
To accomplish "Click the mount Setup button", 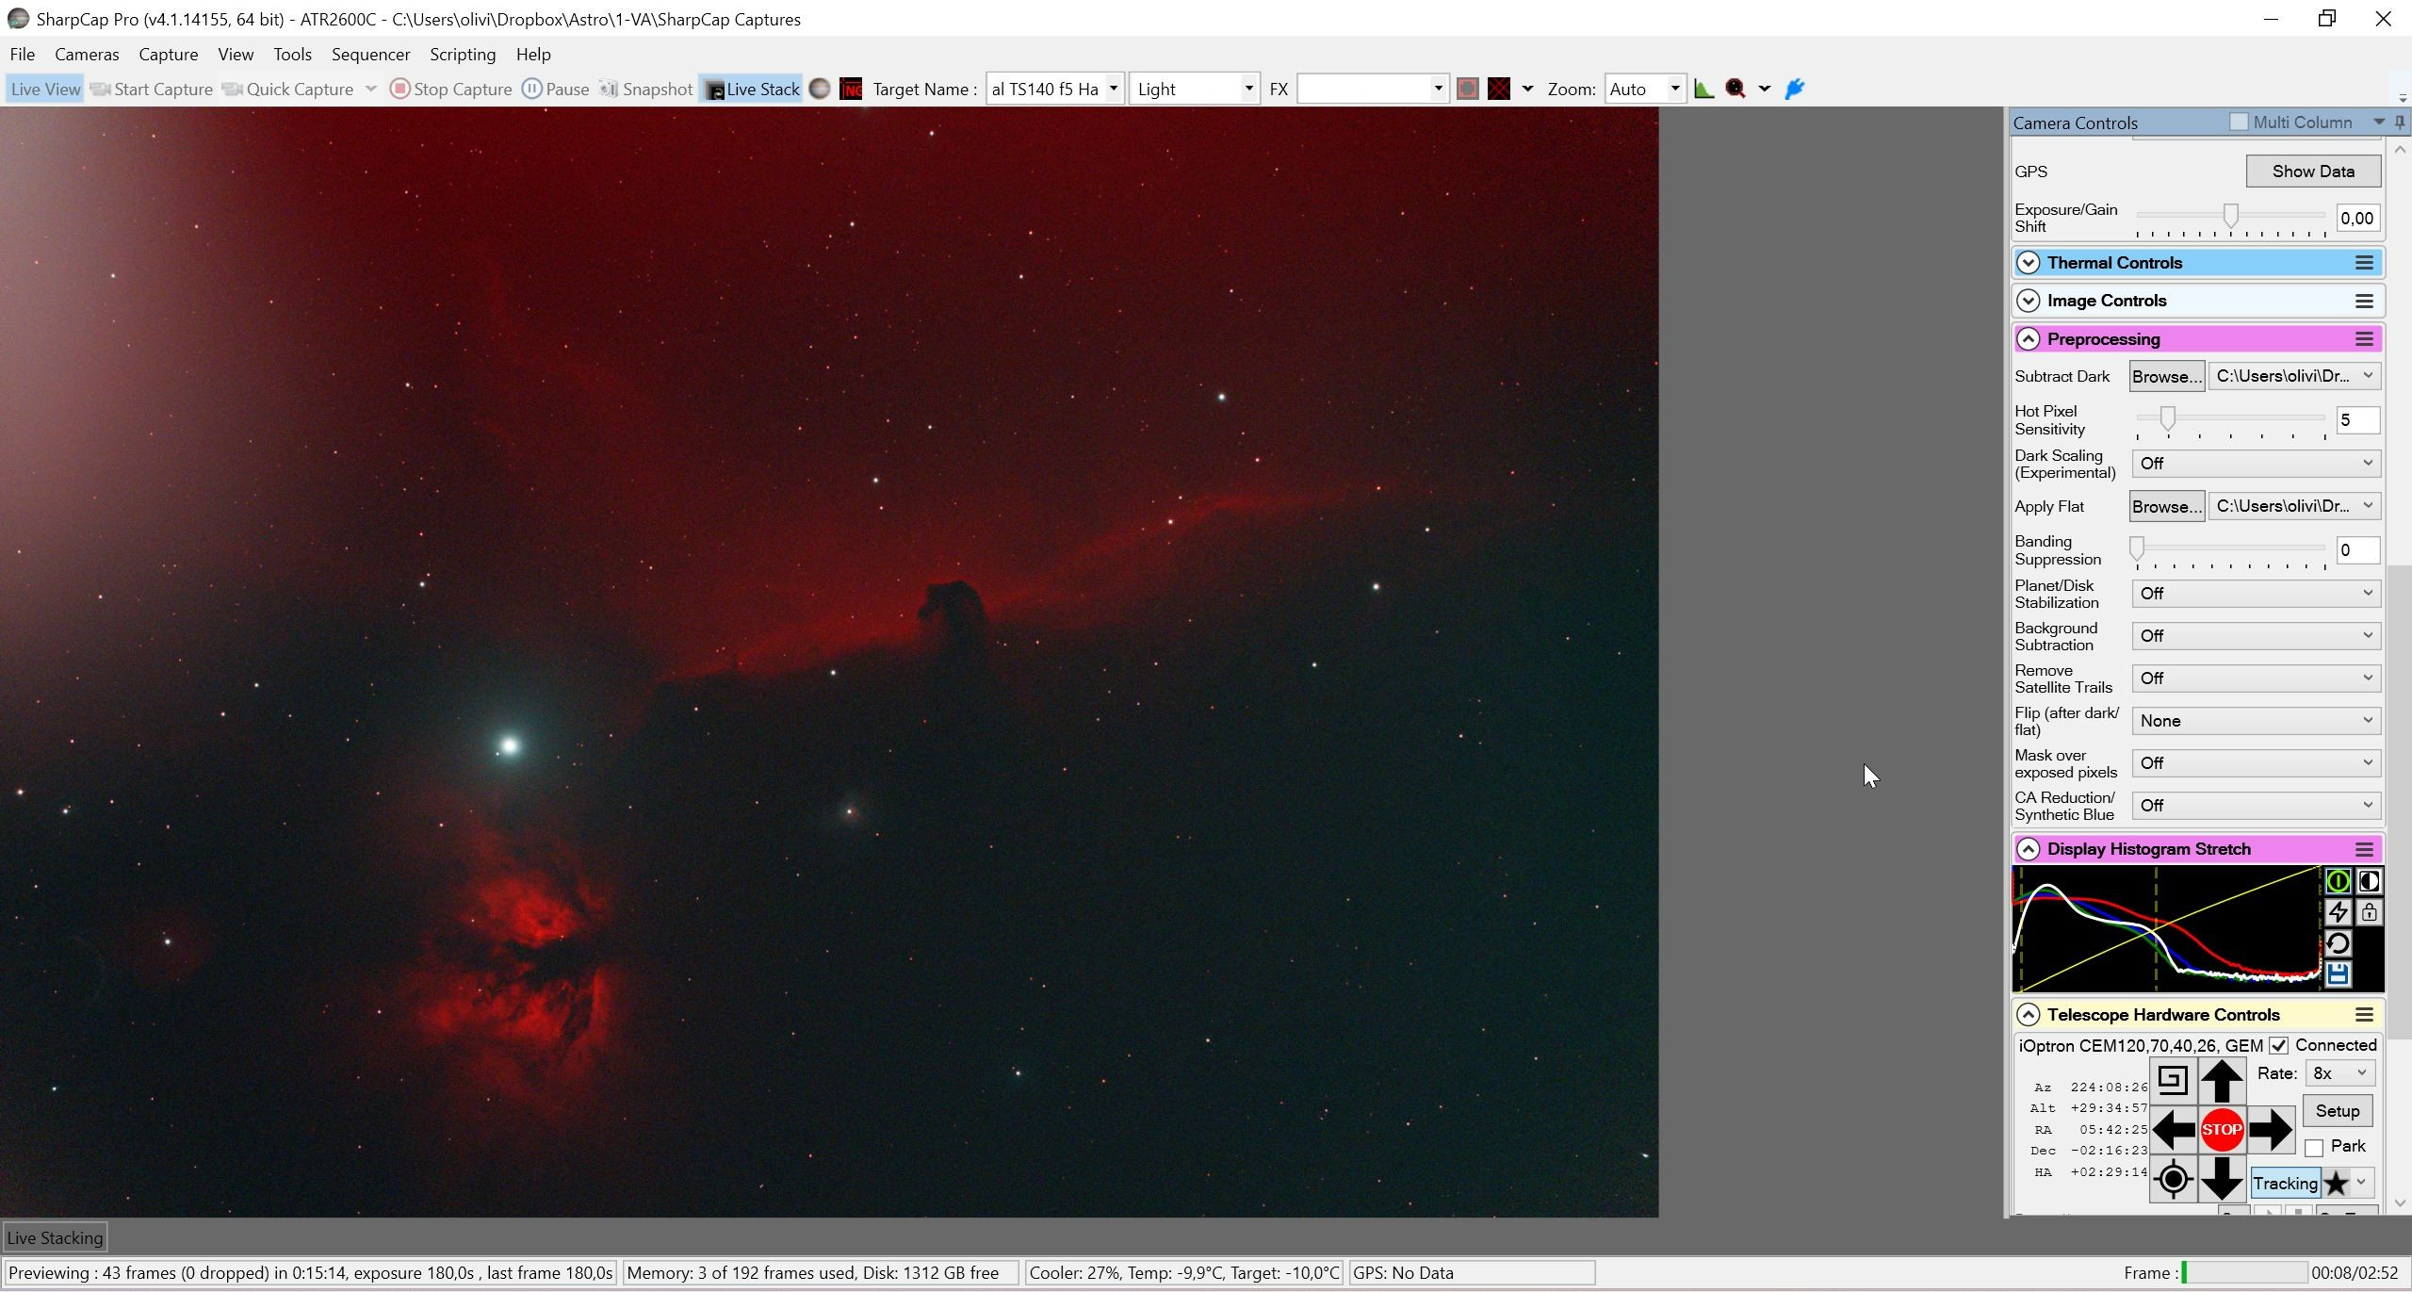I will (2338, 1111).
